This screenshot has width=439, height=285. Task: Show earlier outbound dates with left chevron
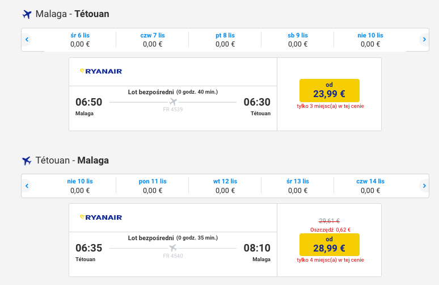[27, 40]
